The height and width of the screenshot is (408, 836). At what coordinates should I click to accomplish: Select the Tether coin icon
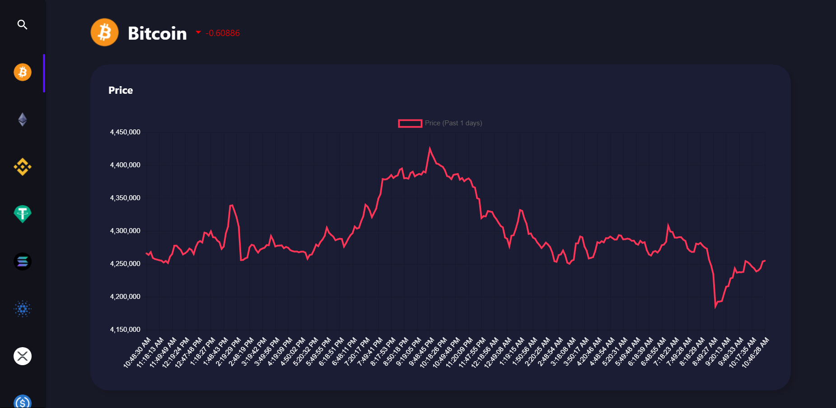tap(23, 214)
